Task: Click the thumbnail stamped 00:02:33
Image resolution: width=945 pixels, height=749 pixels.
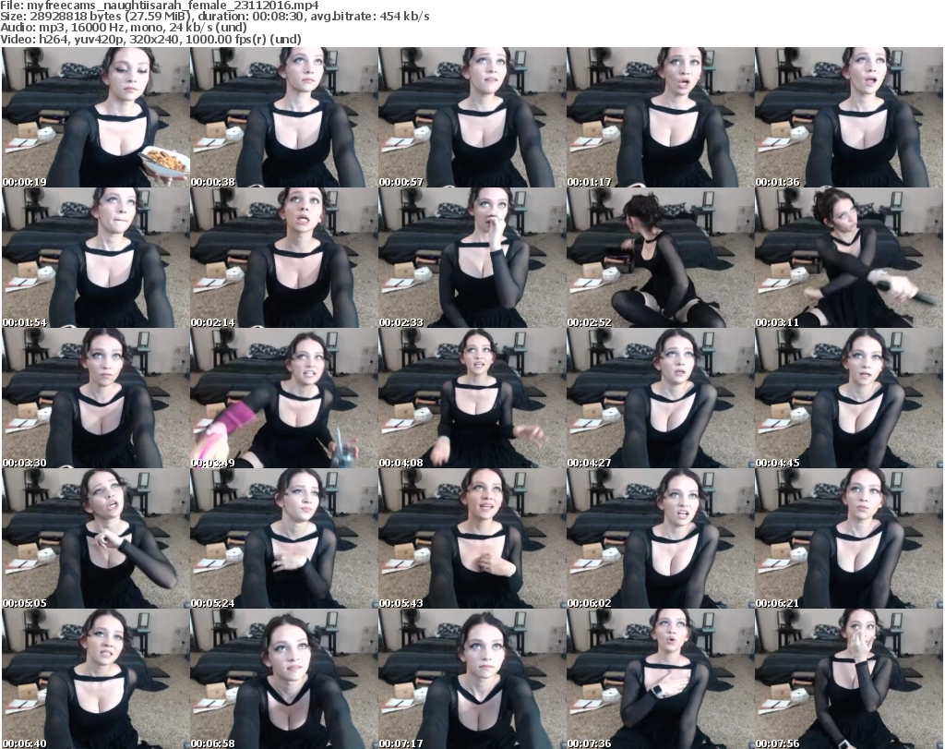Action: pyautogui.click(x=472, y=258)
